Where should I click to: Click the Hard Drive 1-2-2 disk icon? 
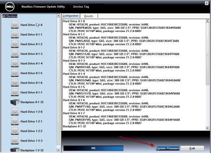(15, 131)
